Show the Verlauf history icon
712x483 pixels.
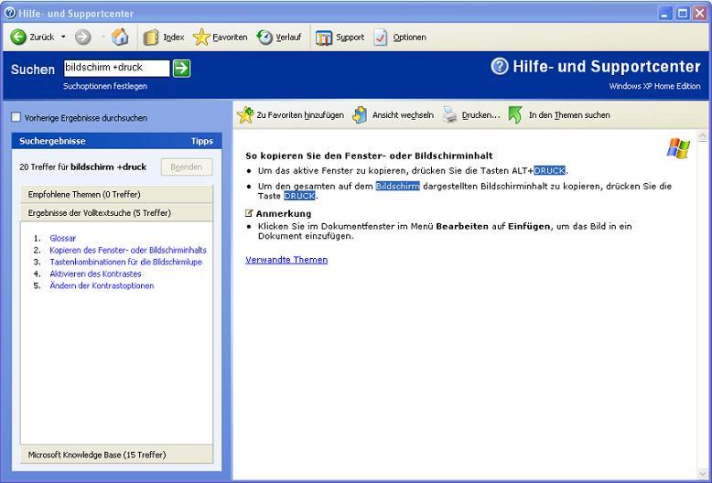pos(264,38)
